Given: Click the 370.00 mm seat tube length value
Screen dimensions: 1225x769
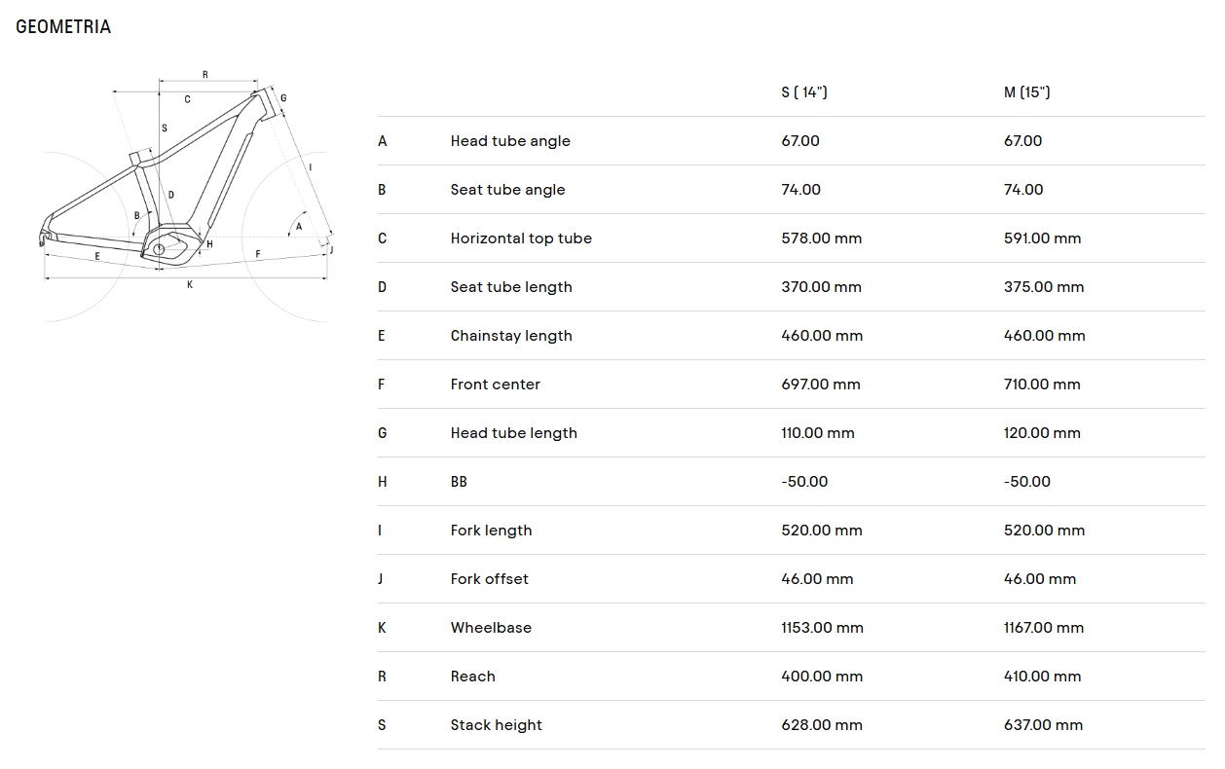Looking at the screenshot, I should 822,287.
